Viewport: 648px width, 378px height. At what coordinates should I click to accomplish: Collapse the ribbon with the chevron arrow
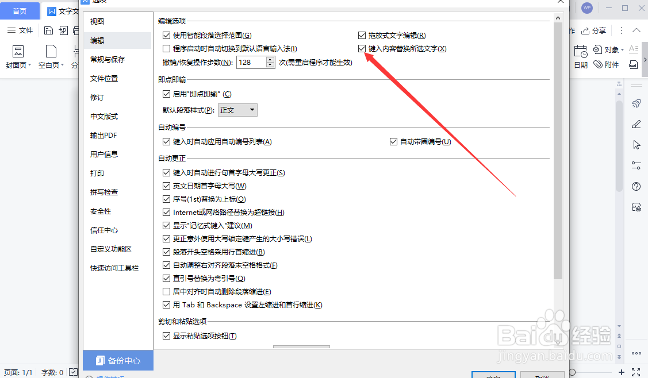tap(635, 30)
